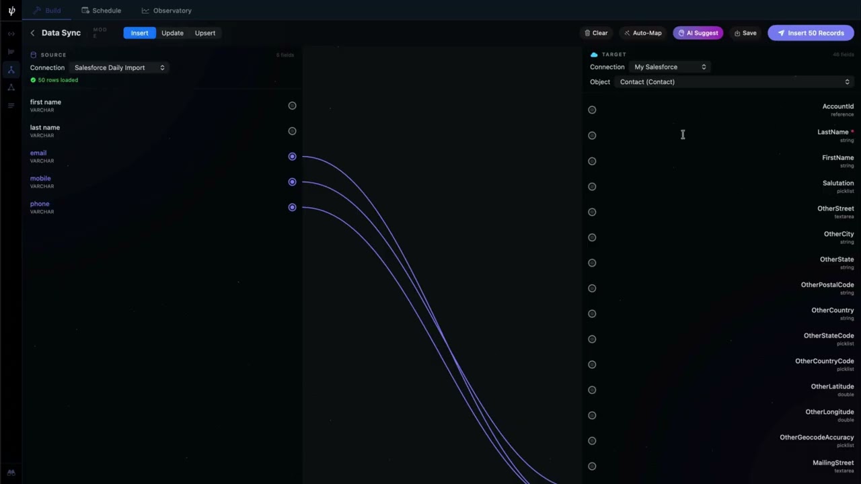Switch to the Schedule tab

point(101,11)
